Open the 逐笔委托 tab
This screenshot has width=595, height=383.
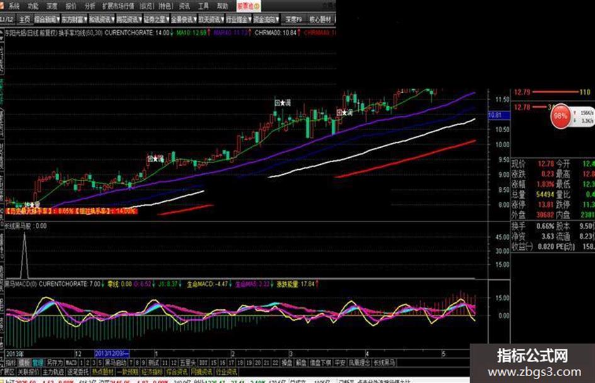click(78, 372)
